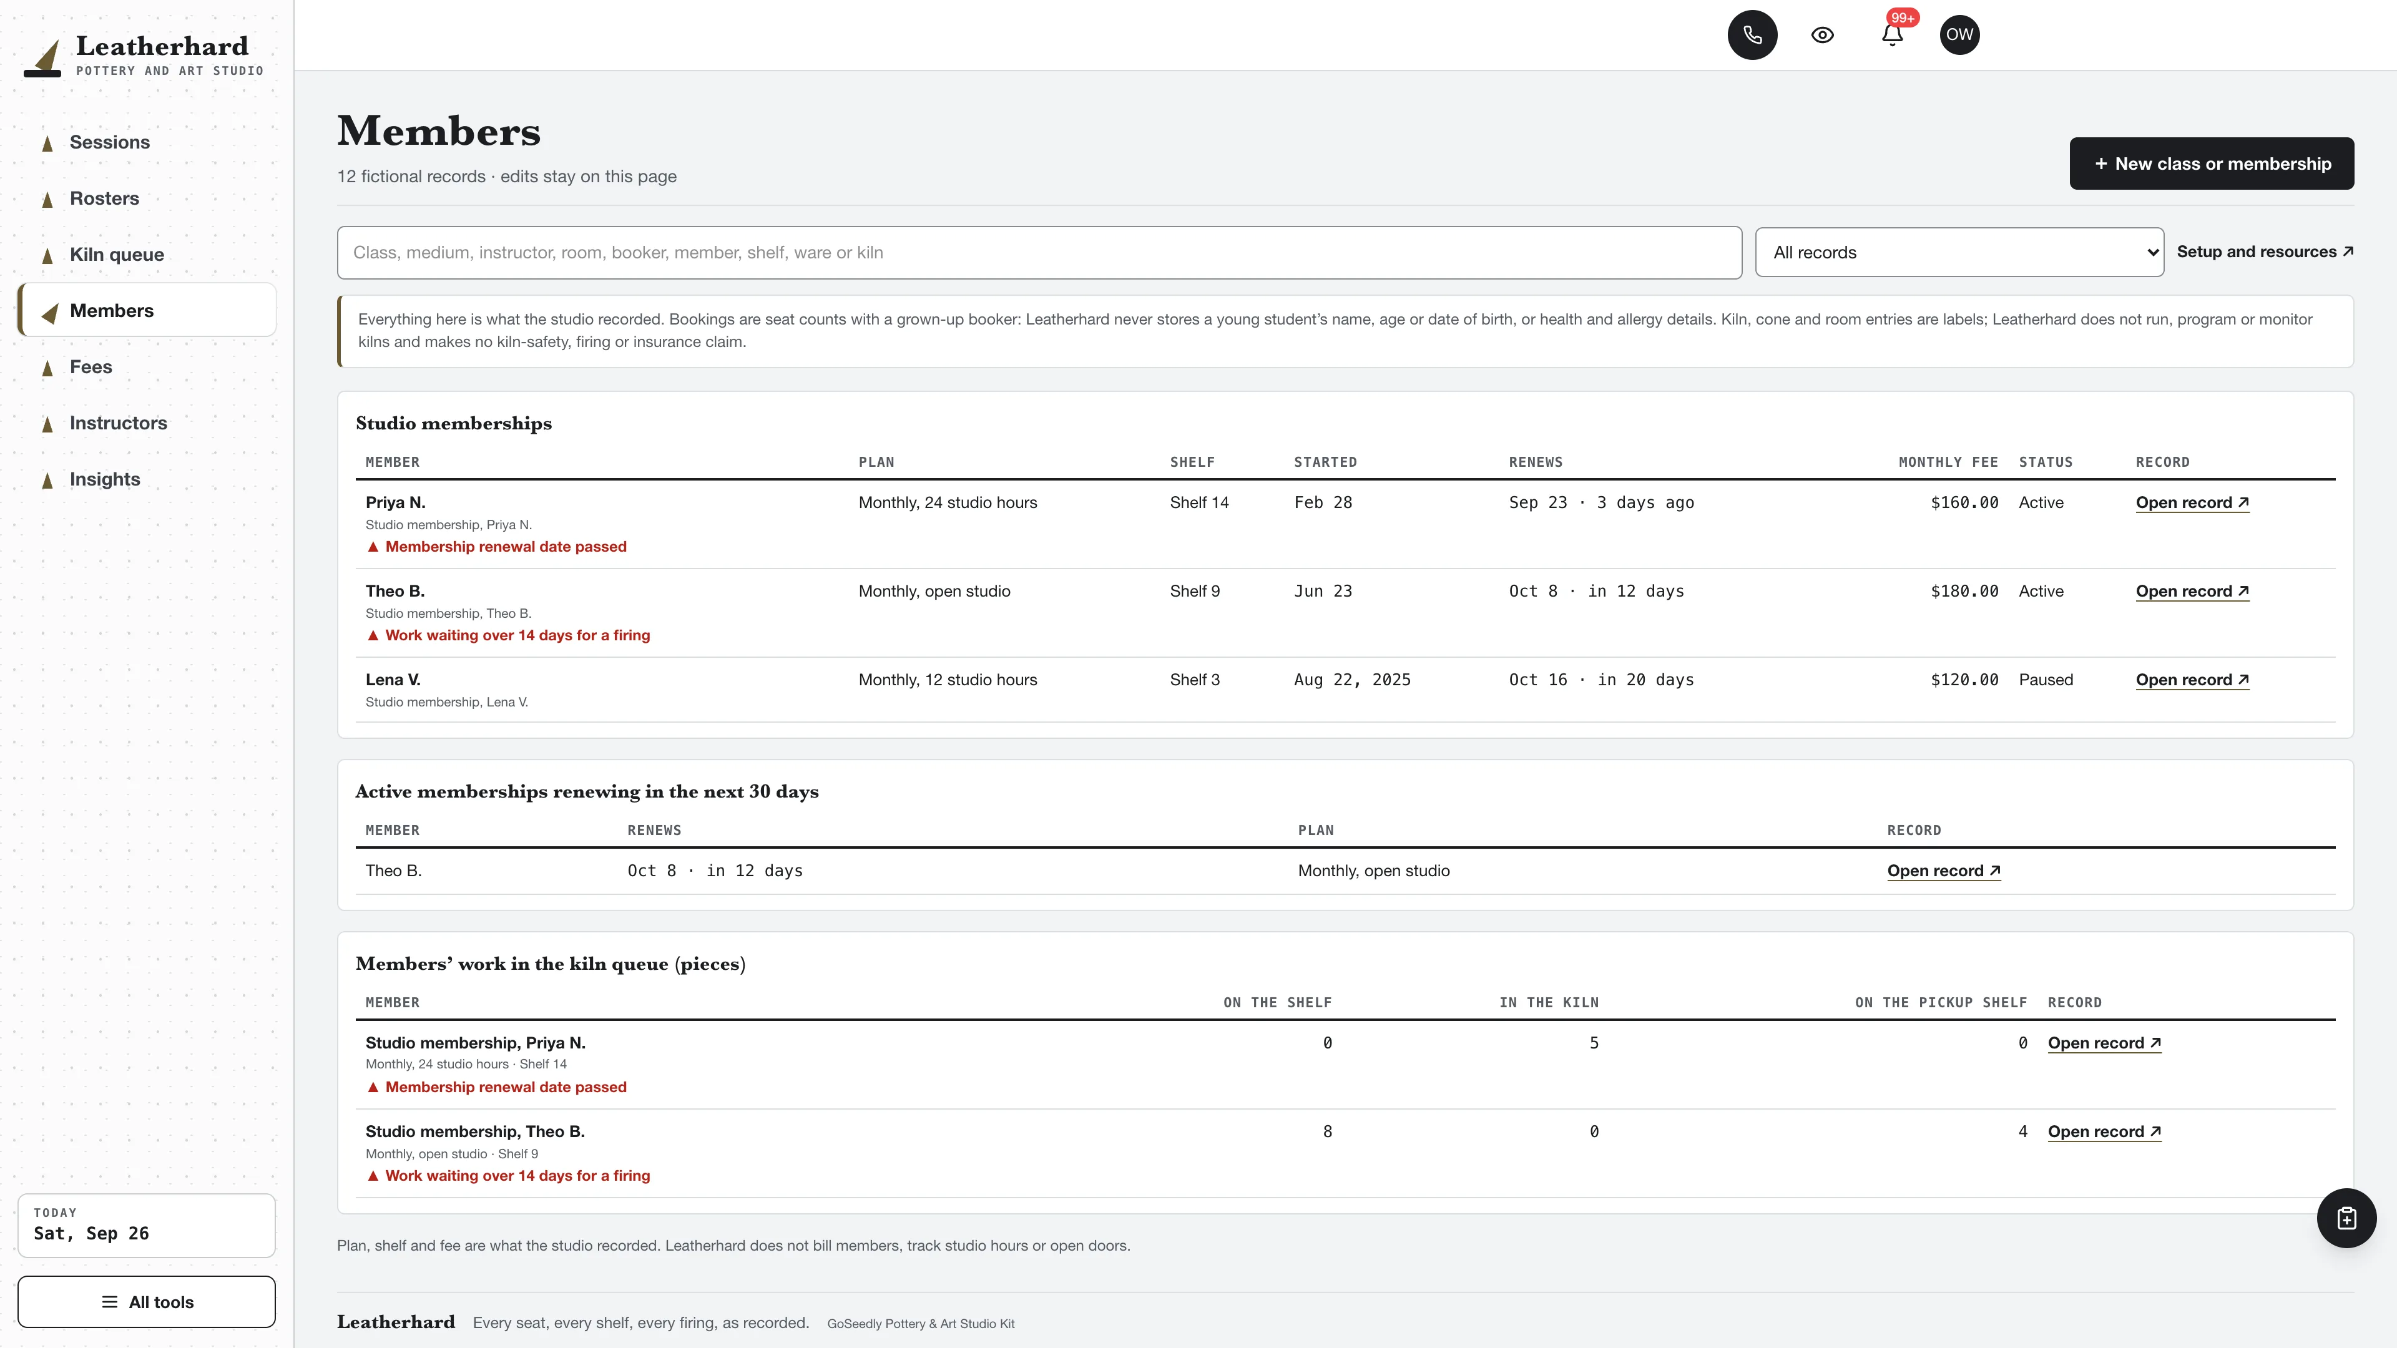Click the Fees sidebar icon
The width and height of the screenshot is (2397, 1348).
47,368
